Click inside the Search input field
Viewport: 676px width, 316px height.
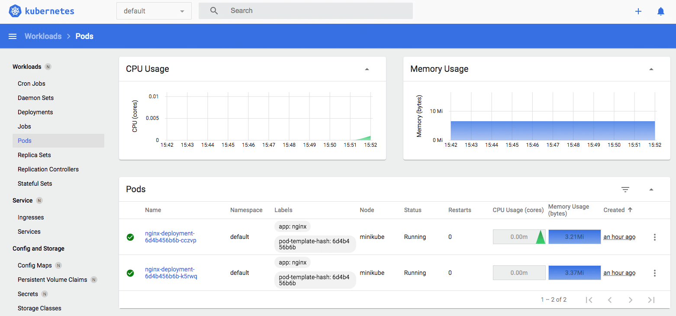pos(303,10)
